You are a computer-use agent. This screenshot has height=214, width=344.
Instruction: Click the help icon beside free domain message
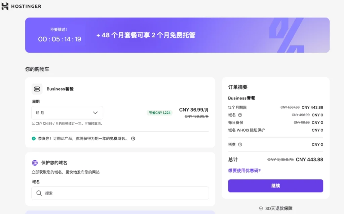[x=133, y=139]
